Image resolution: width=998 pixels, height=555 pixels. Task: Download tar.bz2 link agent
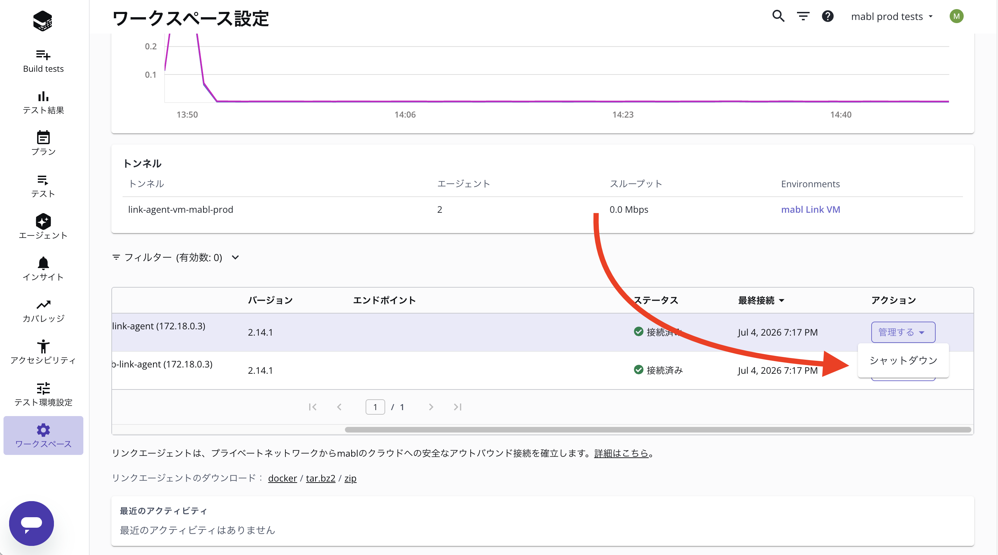(320, 478)
